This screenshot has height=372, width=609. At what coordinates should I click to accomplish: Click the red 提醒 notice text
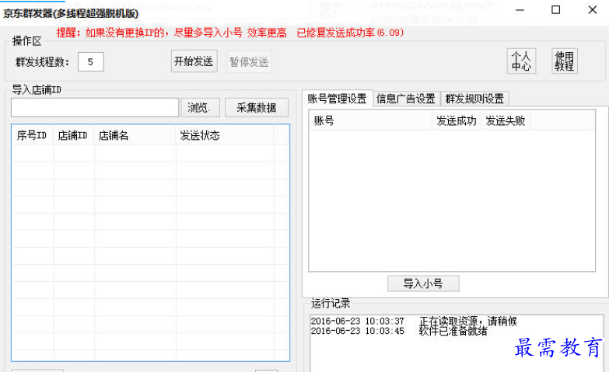230,33
